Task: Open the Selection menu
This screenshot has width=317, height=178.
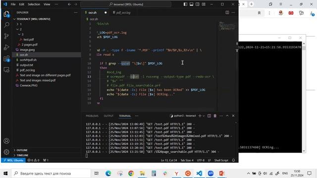Action: (x=34, y=4)
